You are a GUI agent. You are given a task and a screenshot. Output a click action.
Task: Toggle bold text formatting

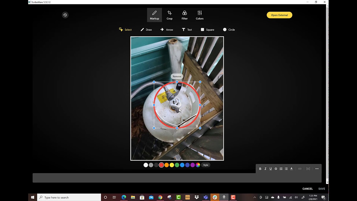click(260, 169)
